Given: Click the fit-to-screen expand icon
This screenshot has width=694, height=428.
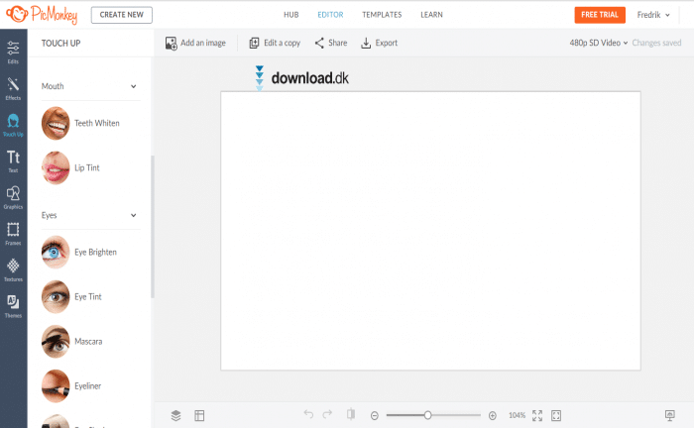Looking at the screenshot, I should tap(537, 415).
